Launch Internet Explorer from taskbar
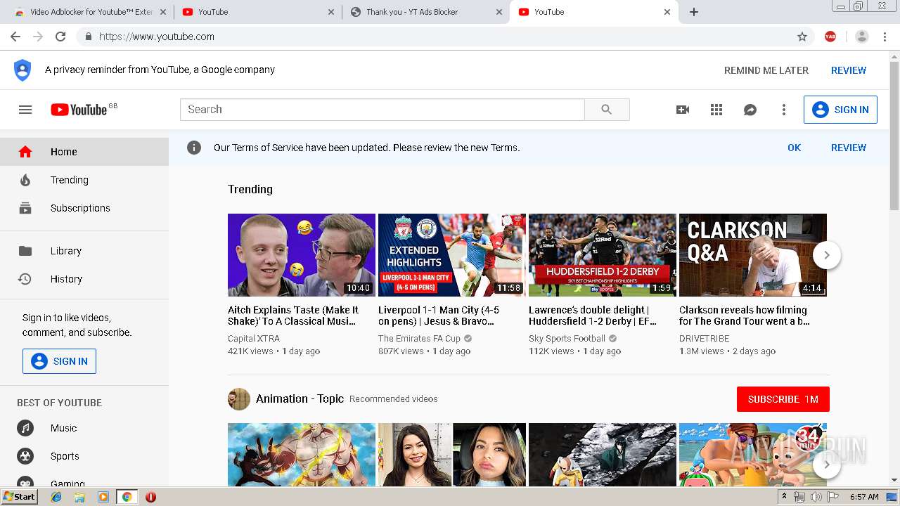Screen dimensions: 900x506 tap(56, 497)
